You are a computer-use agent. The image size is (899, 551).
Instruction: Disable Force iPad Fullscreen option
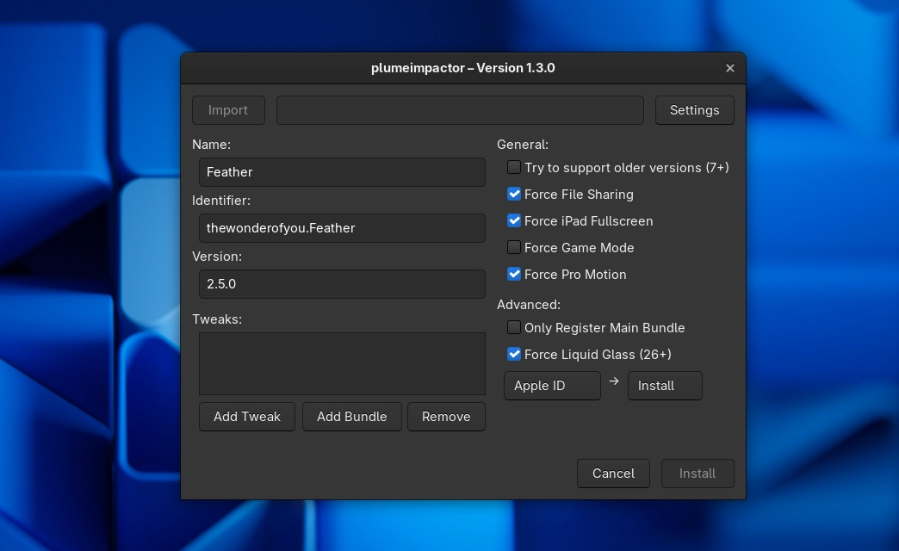[x=514, y=221]
